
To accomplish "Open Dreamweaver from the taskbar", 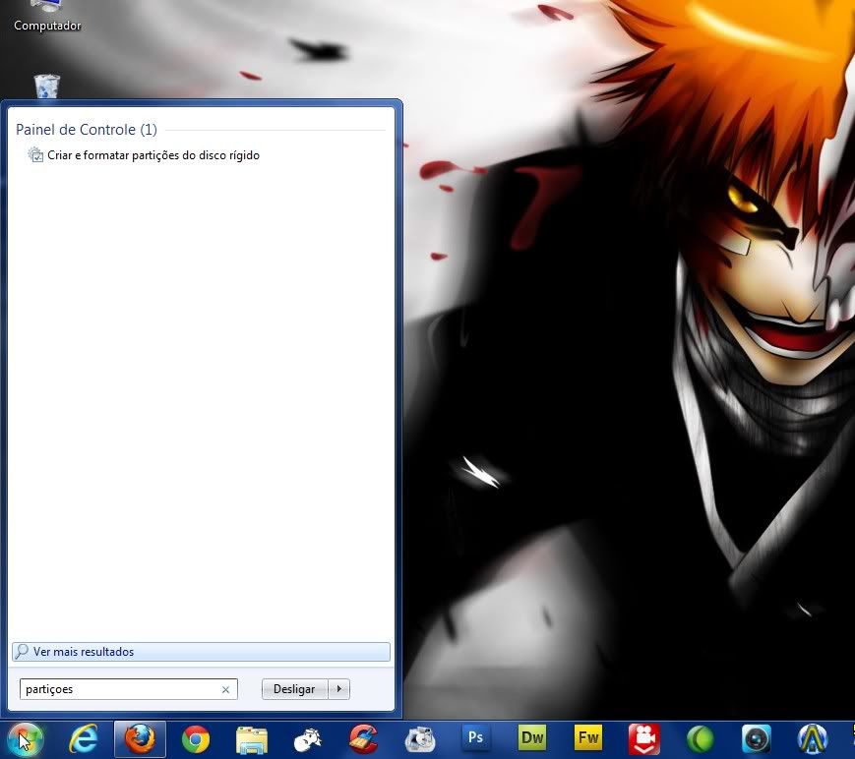I will [x=532, y=737].
